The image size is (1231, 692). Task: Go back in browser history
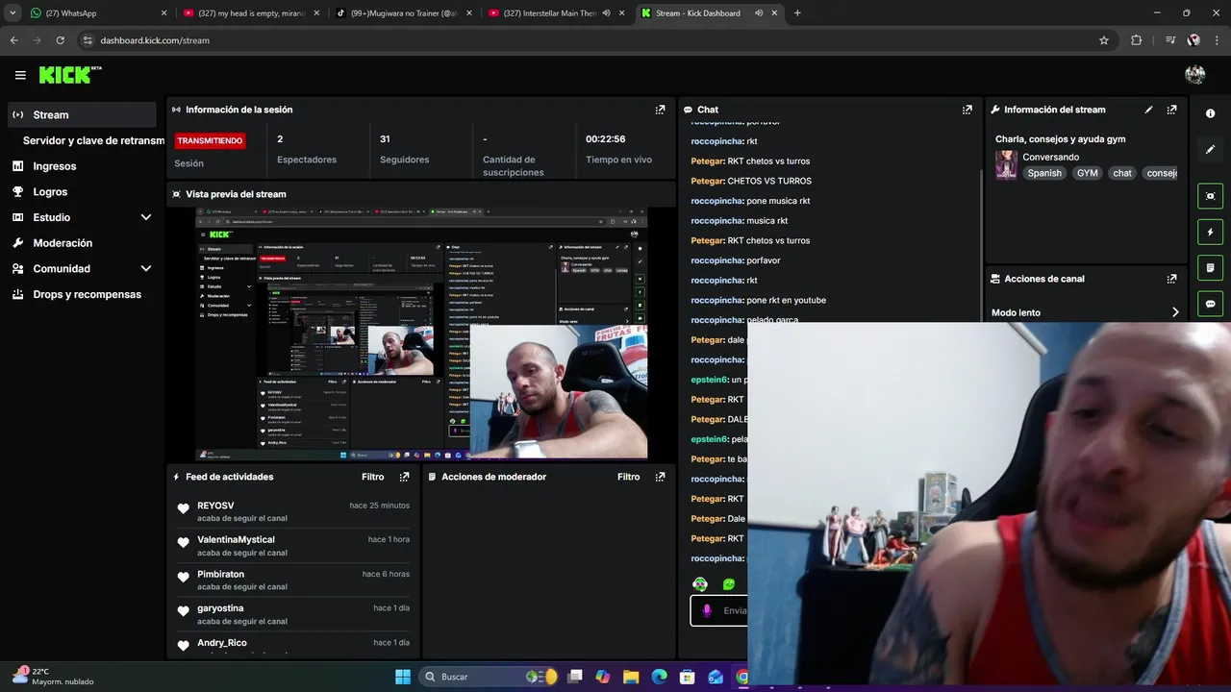pyautogui.click(x=13, y=40)
